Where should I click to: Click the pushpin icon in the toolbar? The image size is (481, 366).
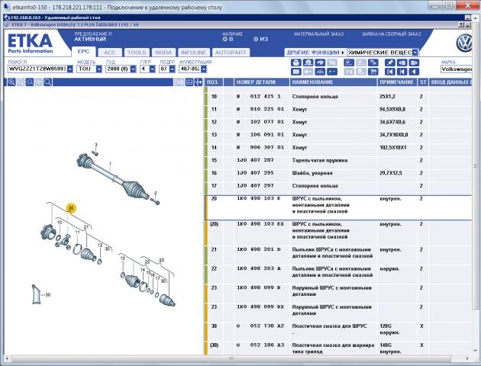pos(390,63)
